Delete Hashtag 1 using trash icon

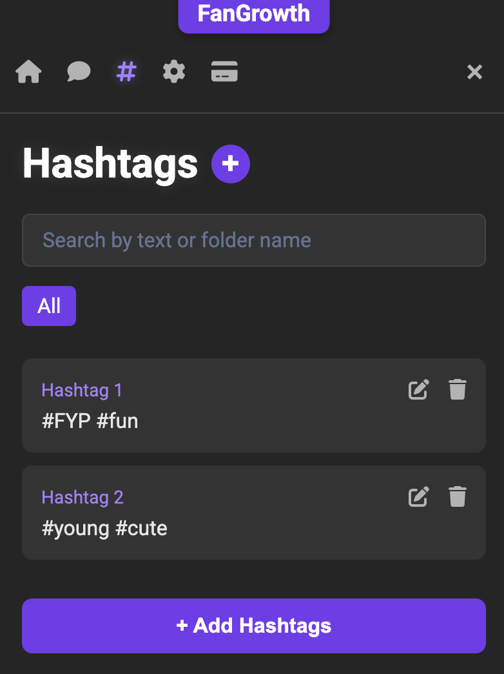tap(458, 390)
